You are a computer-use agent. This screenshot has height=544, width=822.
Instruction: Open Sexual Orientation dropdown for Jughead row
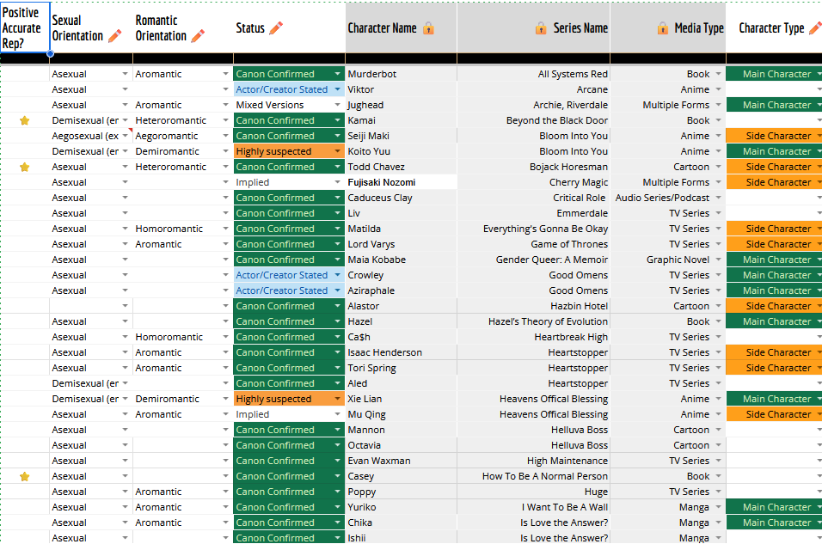click(x=126, y=105)
